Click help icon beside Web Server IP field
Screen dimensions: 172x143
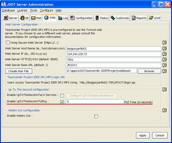[164, 54]
